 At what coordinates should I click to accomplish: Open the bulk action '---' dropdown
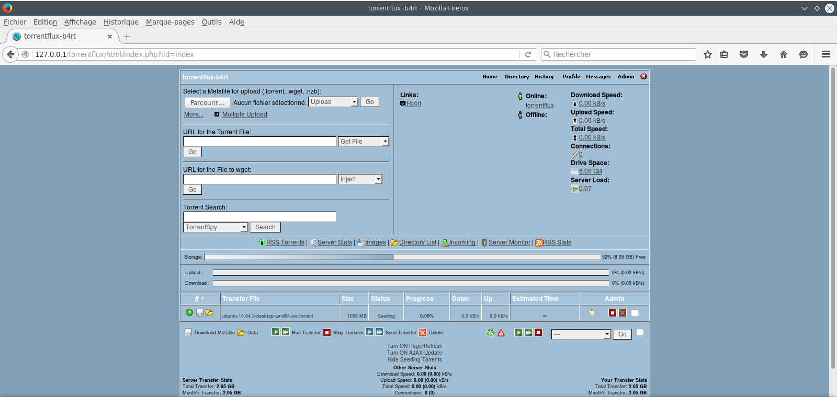[x=581, y=334]
